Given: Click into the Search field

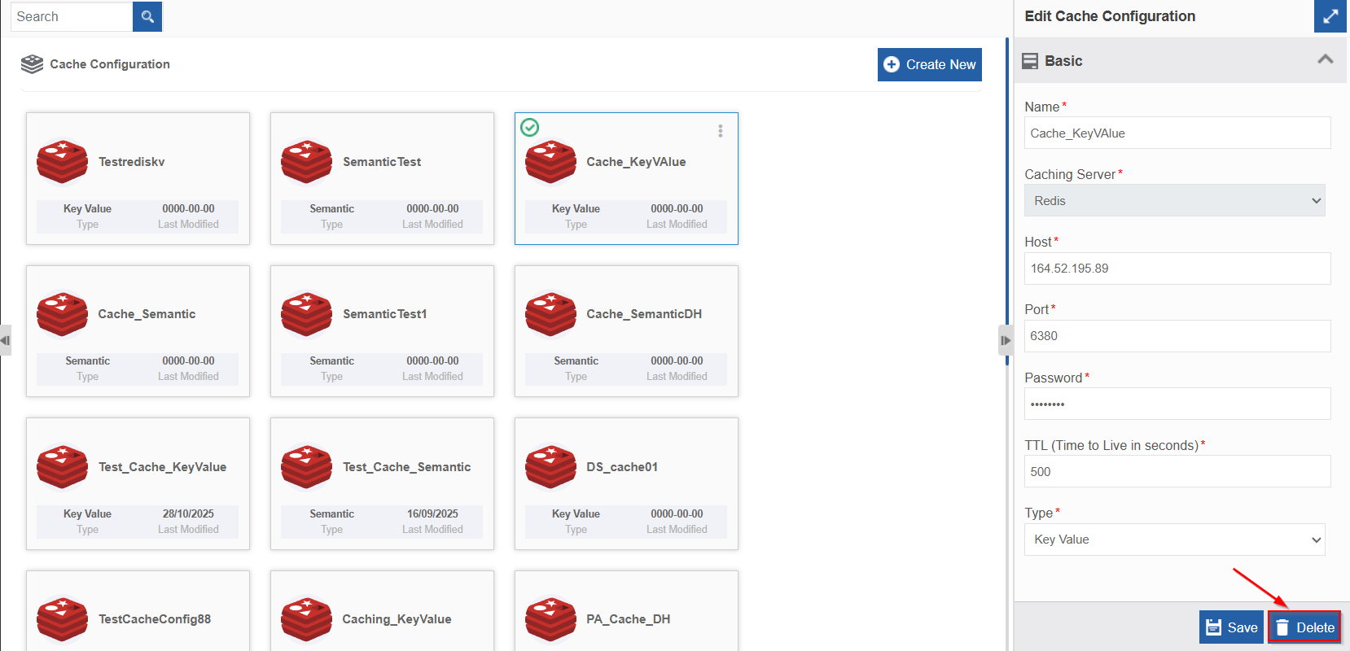Looking at the screenshot, I should [x=72, y=16].
